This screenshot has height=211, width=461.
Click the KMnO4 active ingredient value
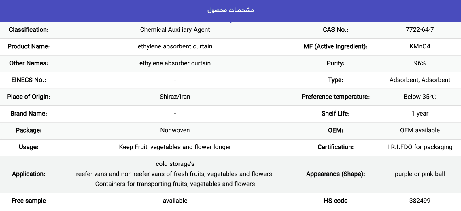[x=420, y=46]
